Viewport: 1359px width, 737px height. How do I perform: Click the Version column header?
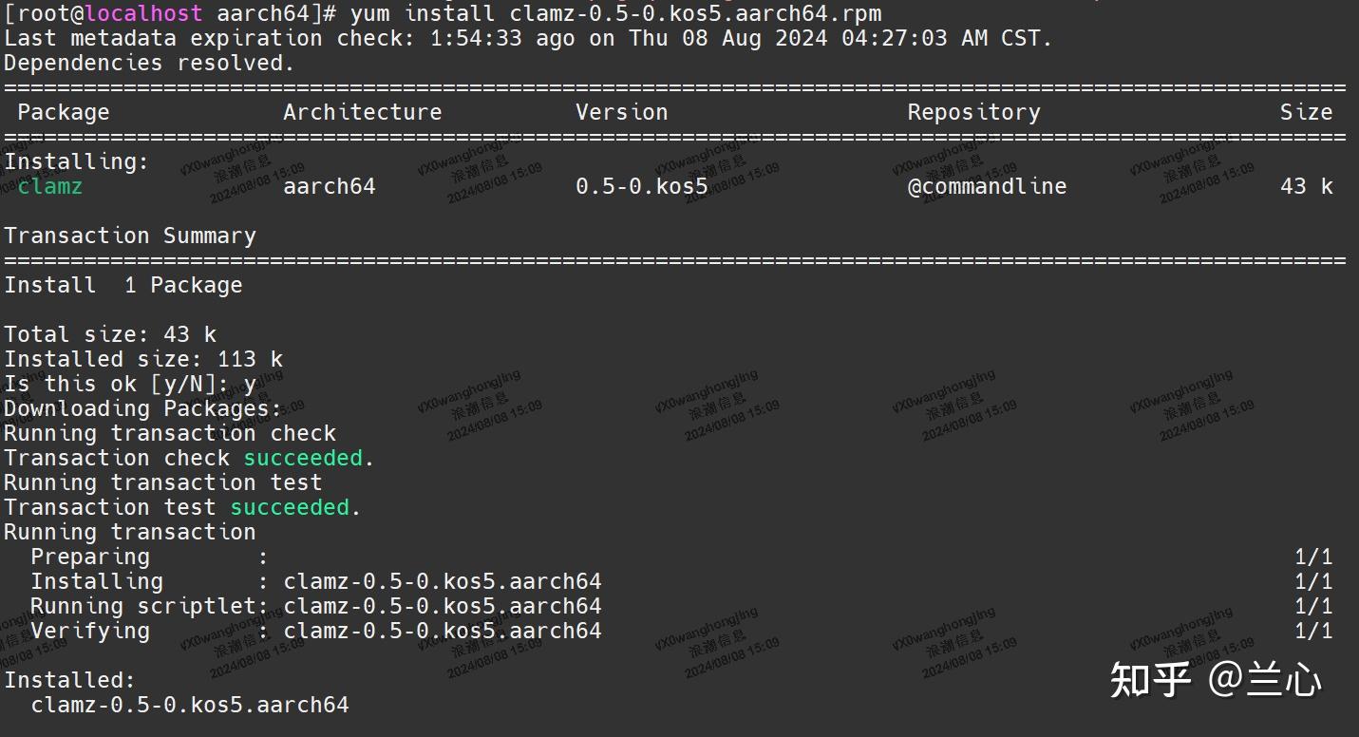tap(621, 111)
